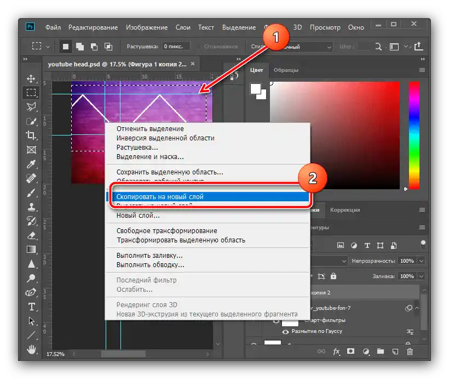Viewport: 449px width, 379px height.
Task: Toggle the lock all padlock icon
Action: 333,276
